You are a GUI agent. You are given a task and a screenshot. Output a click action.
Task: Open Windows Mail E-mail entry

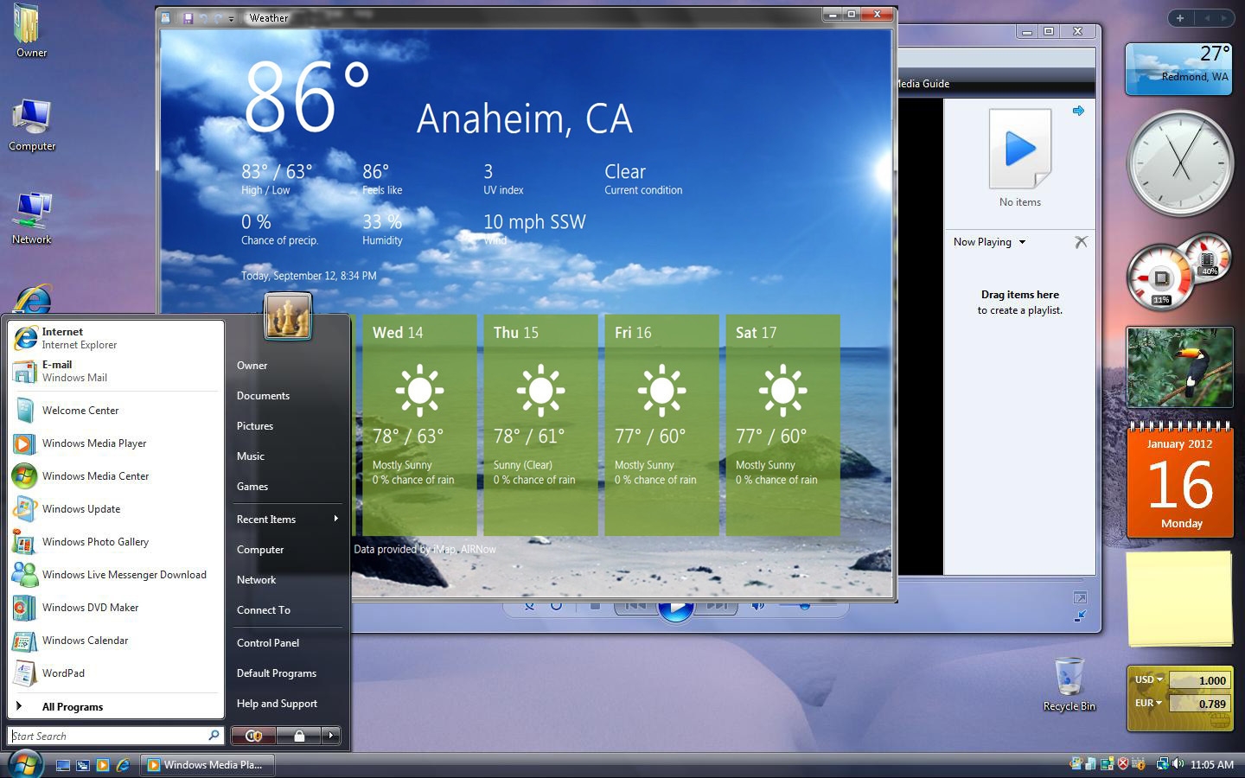(x=116, y=371)
